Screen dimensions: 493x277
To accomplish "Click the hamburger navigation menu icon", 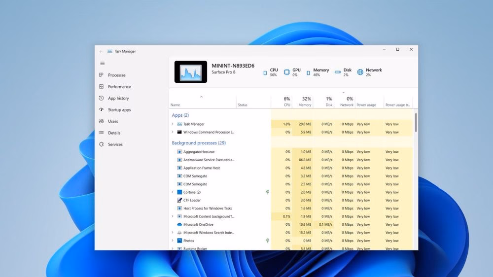I will (x=103, y=63).
